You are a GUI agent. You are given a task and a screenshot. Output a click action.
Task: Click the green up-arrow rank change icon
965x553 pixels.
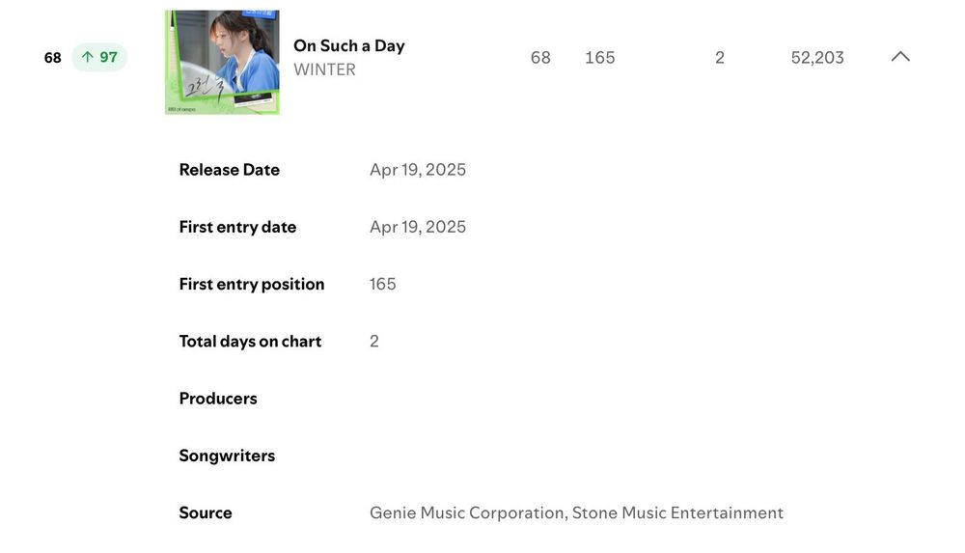click(88, 58)
